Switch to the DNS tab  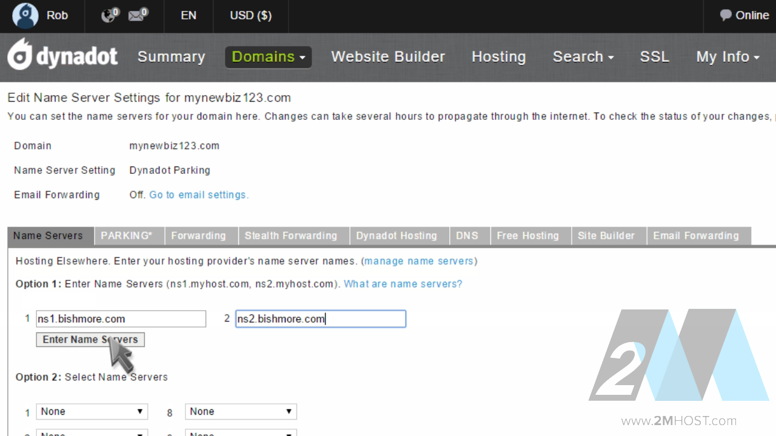pyautogui.click(x=470, y=236)
